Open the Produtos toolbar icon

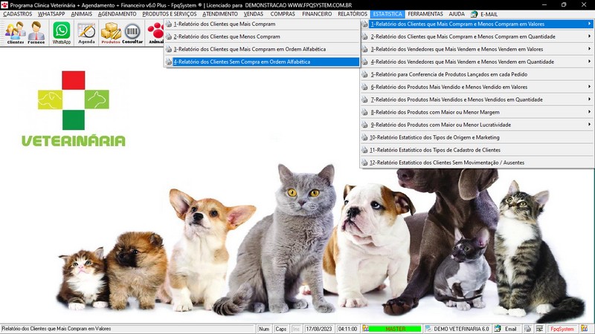tap(110, 33)
